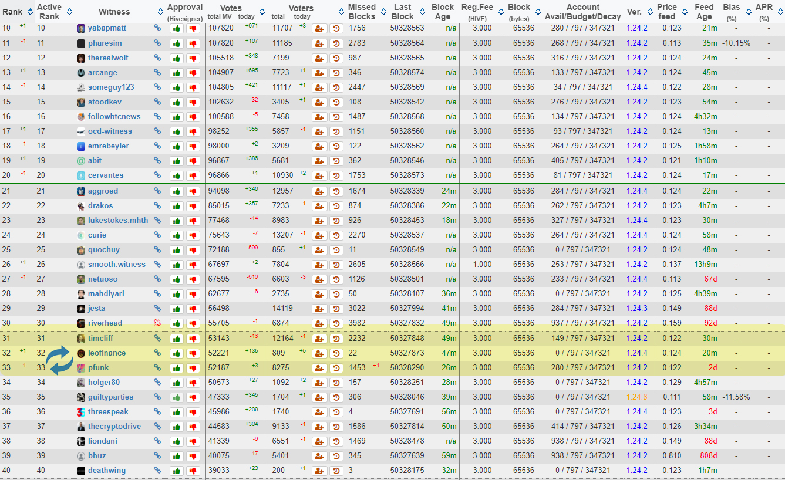Image resolution: width=785 pixels, height=480 pixels.
Task: Click the Price feed column header
Action: click(666, 12)
